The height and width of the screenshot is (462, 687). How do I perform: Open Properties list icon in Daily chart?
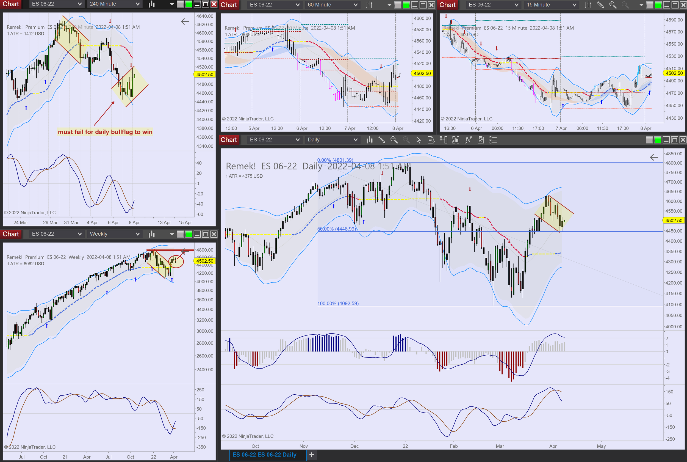point(493,140)
